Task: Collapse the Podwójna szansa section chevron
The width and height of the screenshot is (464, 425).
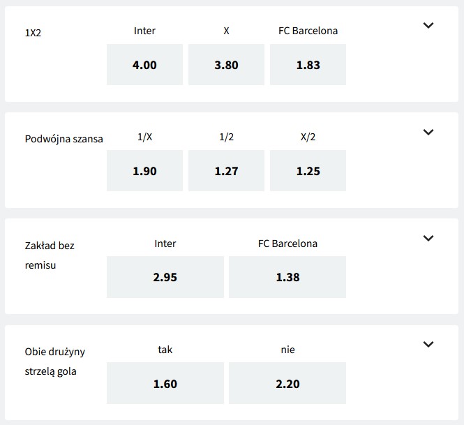Action: tap(428, 132)
